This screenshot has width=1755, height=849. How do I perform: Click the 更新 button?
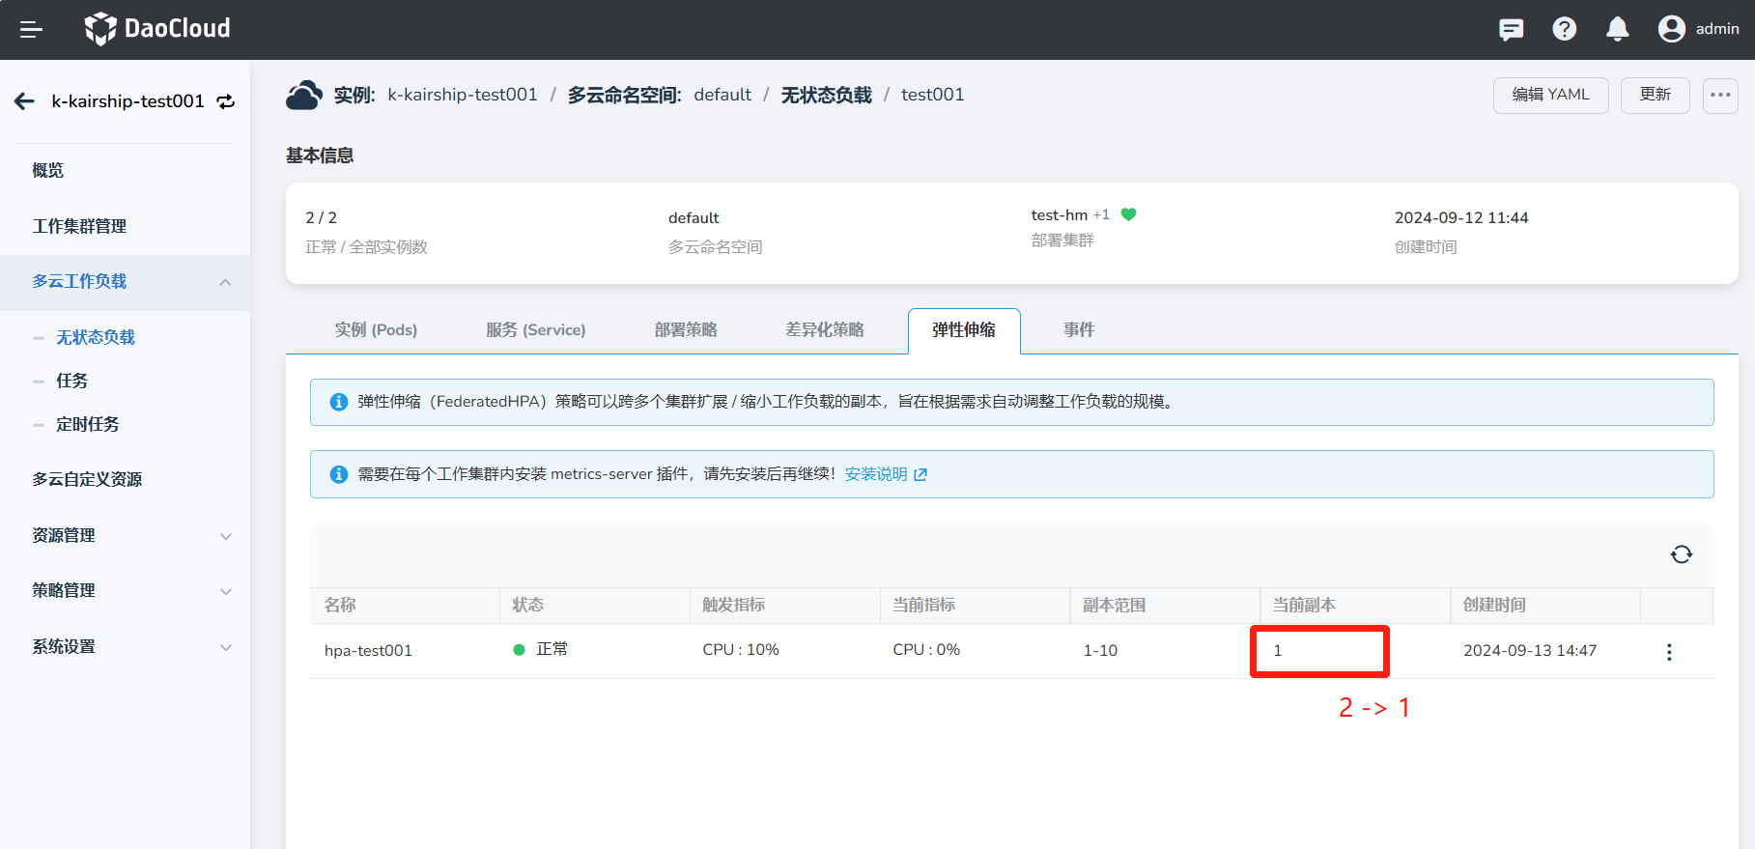pos(1654,96)
